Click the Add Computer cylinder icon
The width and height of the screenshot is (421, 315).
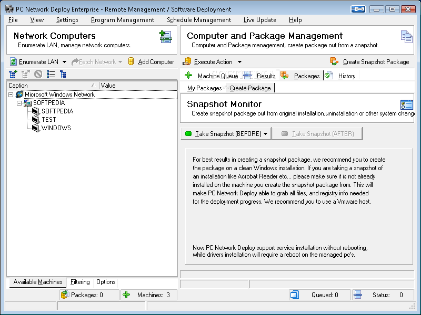click(131, 61)
